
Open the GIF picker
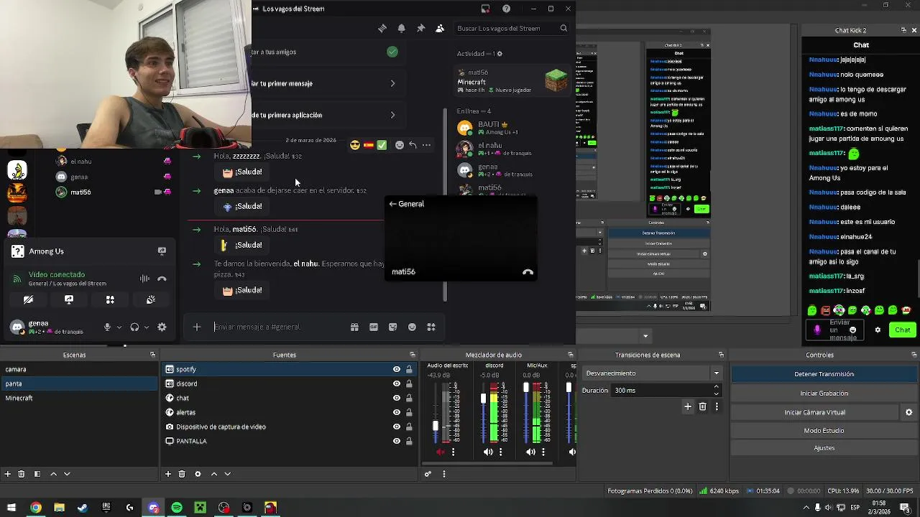pyautogui.click(x=374, y=327)
